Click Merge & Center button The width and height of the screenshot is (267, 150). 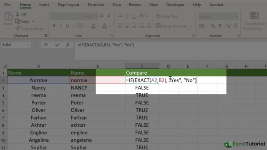coord(171,26)
